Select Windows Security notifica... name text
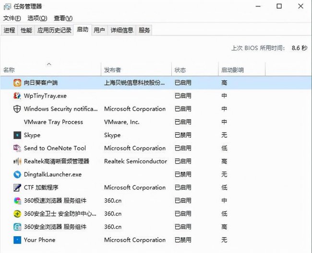This screenshot has width=312, height=253. point(60,109)
